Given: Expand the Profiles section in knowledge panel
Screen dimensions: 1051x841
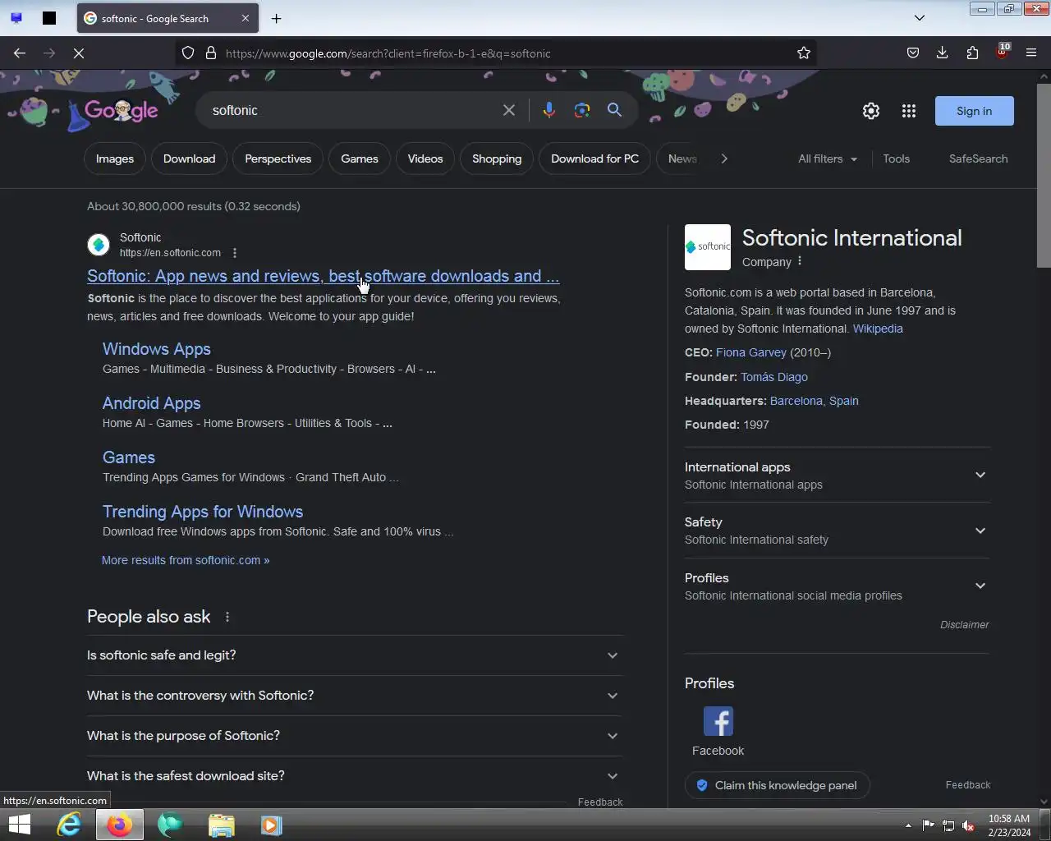Looking at the screenshot, I should click(x=837, y=586).
